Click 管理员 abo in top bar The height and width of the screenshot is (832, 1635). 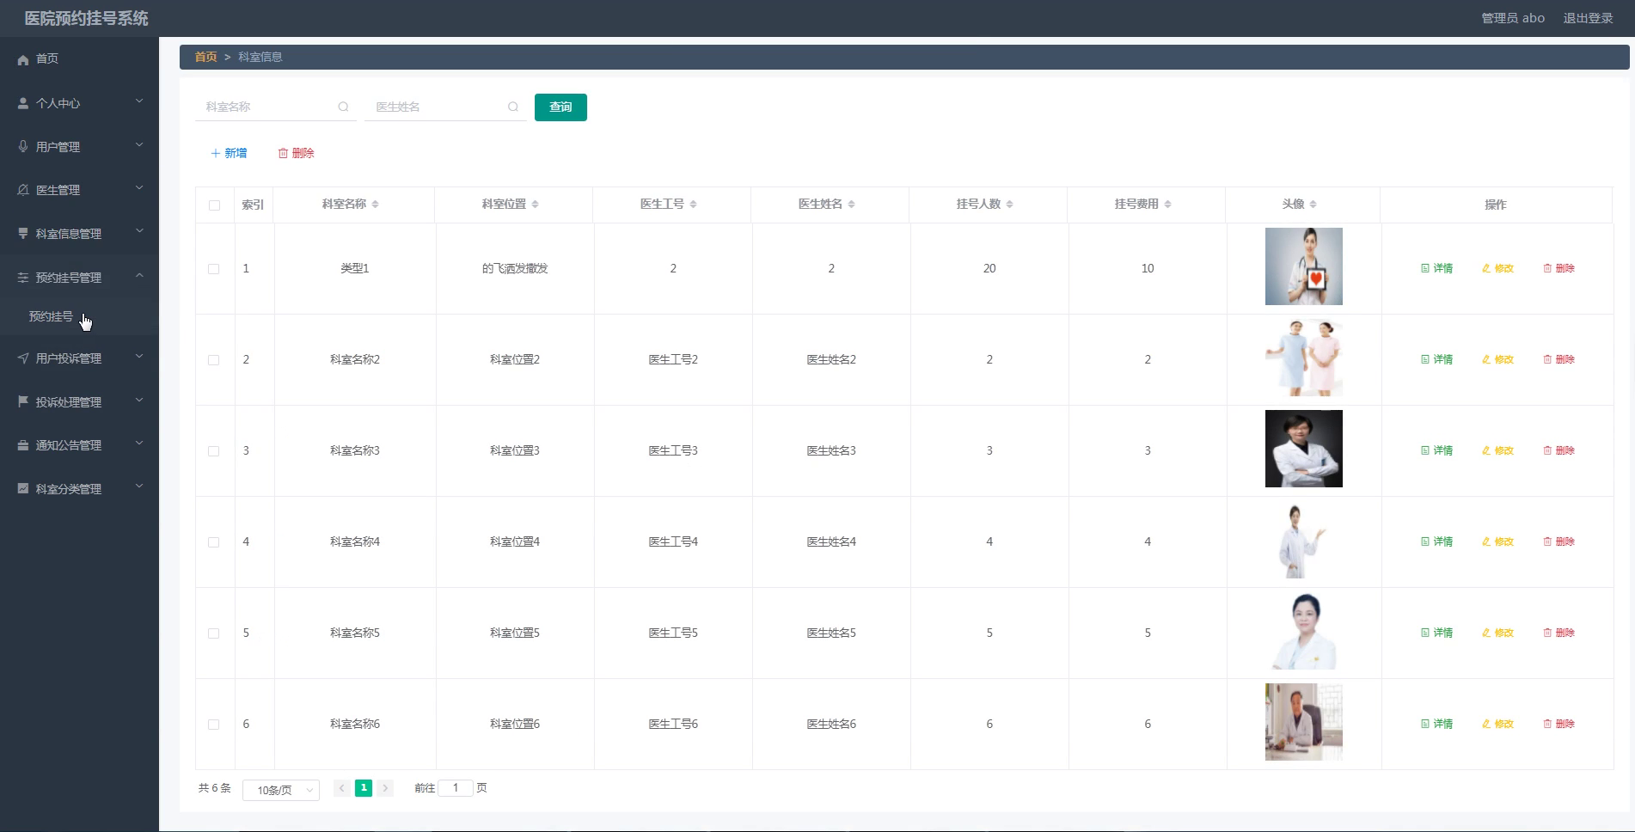1513,18
